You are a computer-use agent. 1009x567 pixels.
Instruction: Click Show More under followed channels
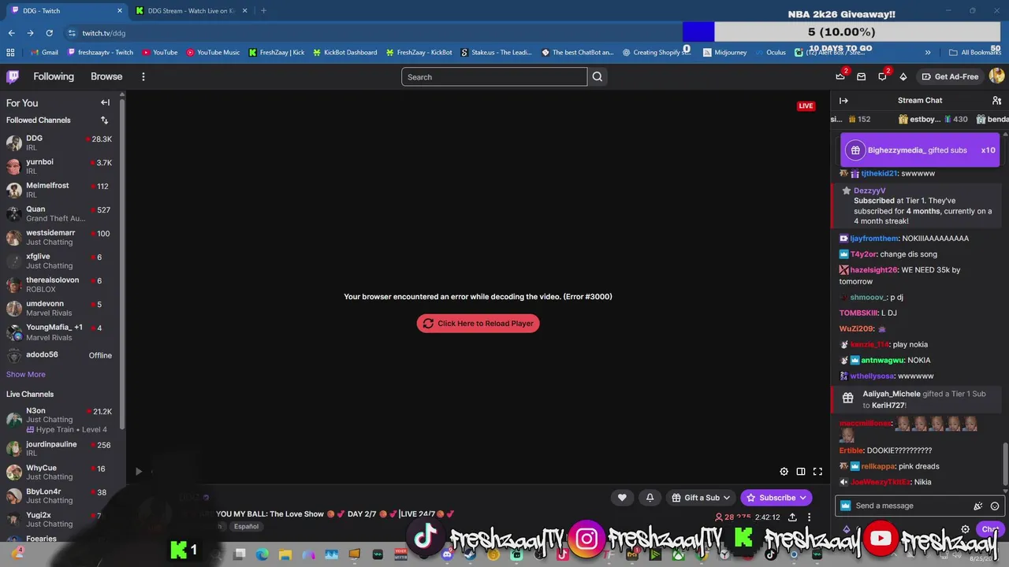coord(26,375)
